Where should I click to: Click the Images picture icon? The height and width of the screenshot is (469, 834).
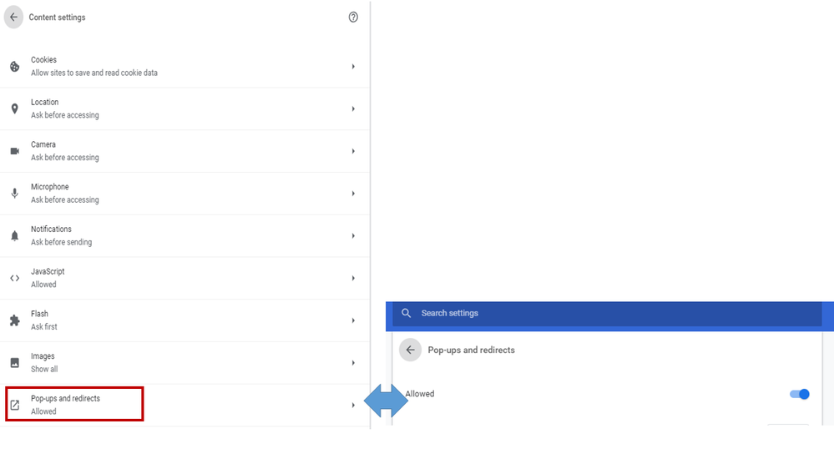(14, 363)
